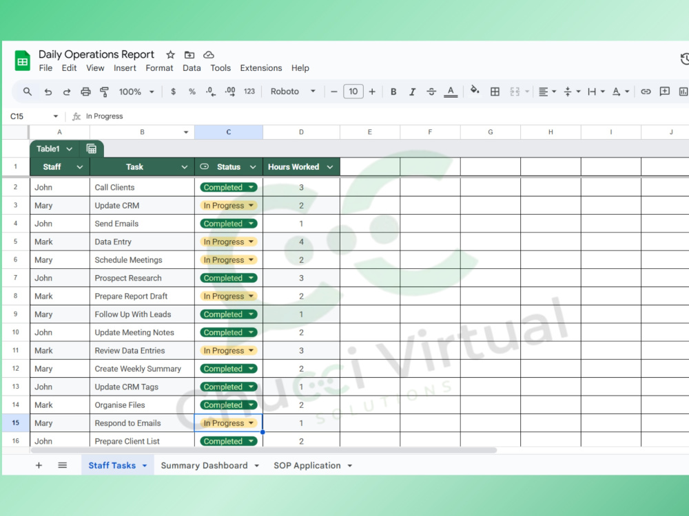Open the Insert menu
Image resolution: width=689 pixels, height=516 pixels.
pyautogui.click(x=125, y=68)
